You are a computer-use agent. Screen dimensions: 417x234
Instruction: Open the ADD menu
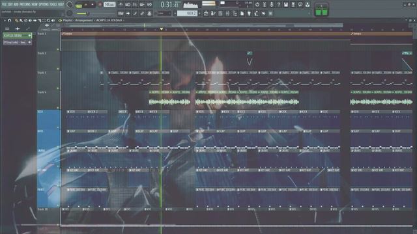pos(16,5)
